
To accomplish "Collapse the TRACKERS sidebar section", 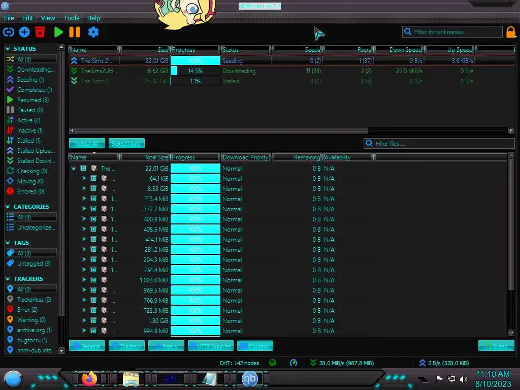I will (x=8, y=279).
